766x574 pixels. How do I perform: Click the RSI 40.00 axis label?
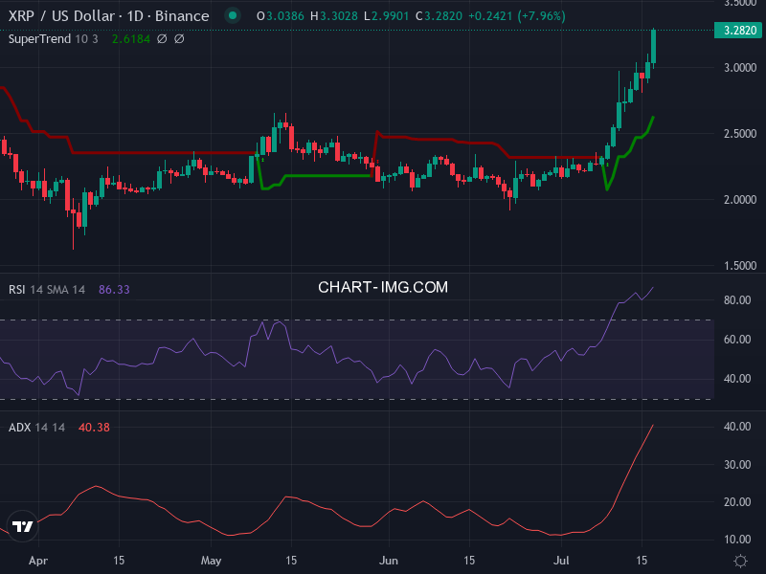tap(737, 379)
